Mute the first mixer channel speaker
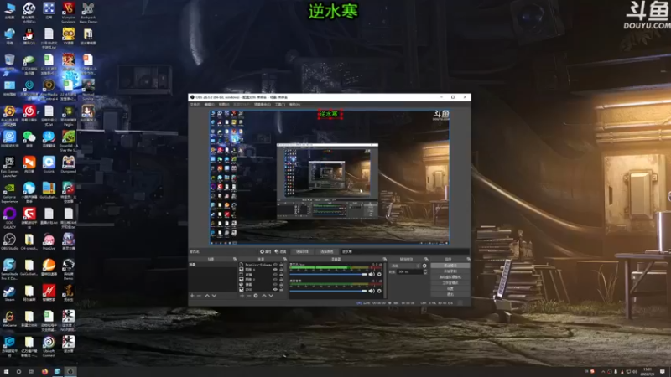671x377 pixels. click(372, 275)
